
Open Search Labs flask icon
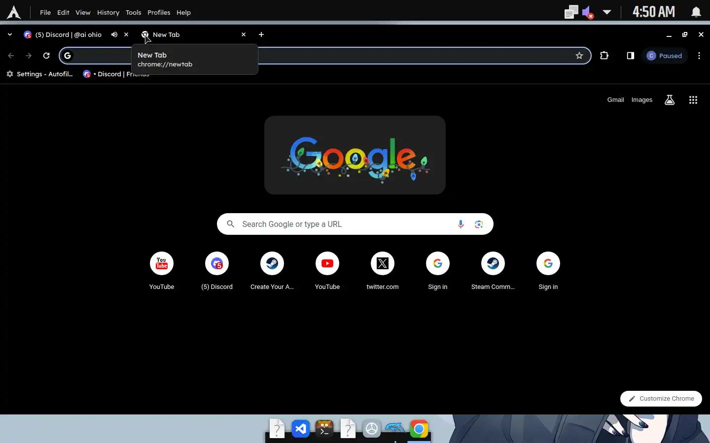[x=670, y=100]
